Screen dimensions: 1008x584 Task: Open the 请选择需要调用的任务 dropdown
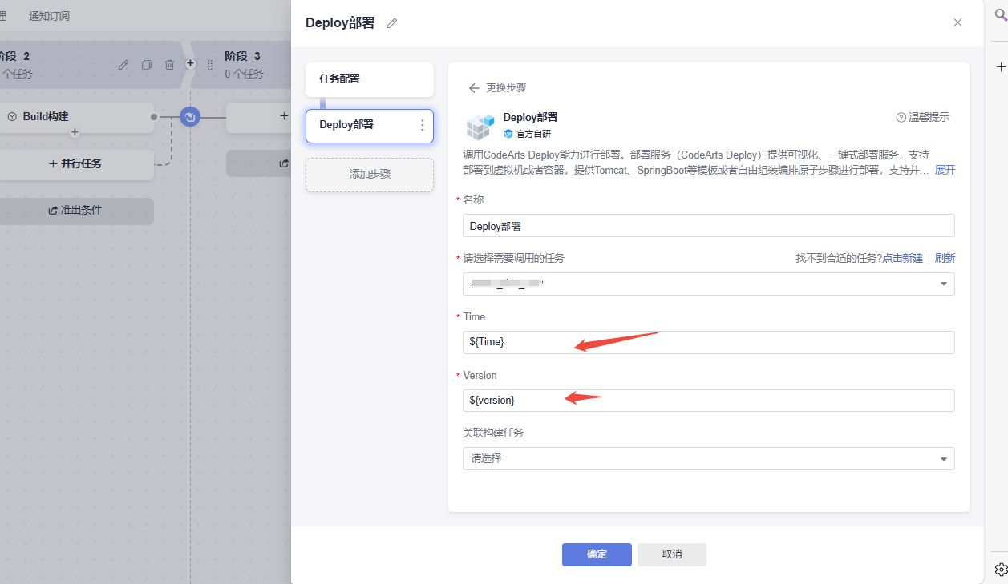tap(709, 284)
